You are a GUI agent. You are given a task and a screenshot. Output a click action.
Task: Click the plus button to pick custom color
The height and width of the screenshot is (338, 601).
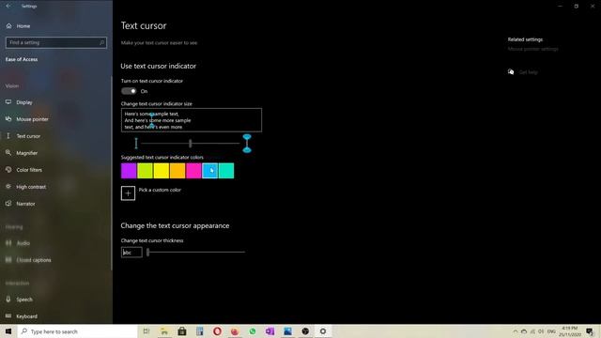click(x=128, y=193)
